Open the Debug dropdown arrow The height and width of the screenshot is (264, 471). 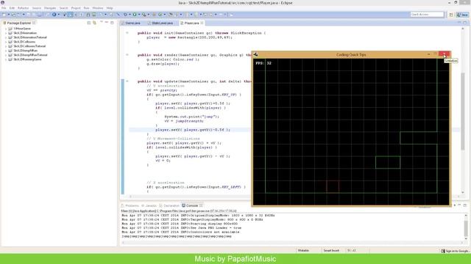point(130,15)
